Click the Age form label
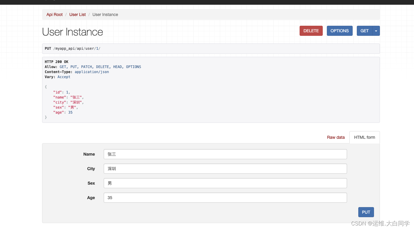 click(x=91, y=198)
